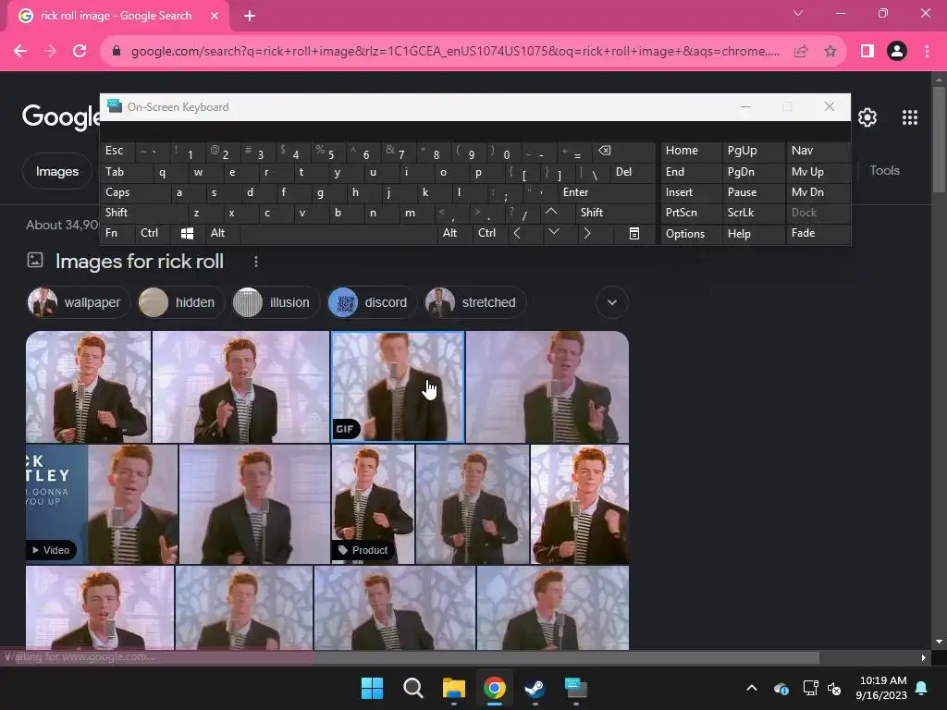Screen dimensions: 947x710
Task: Open more options for Images for rick roll
Action: pyautogui.click(x=256, y=262)
